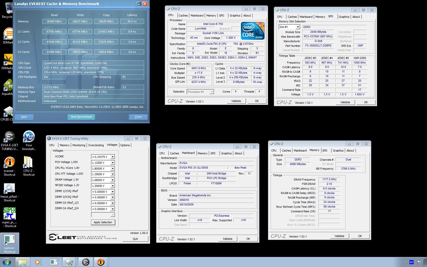Launch the everest shortcut on desktop
The image size is (427, 267).
pyautogui.click(x=9, y=166)
